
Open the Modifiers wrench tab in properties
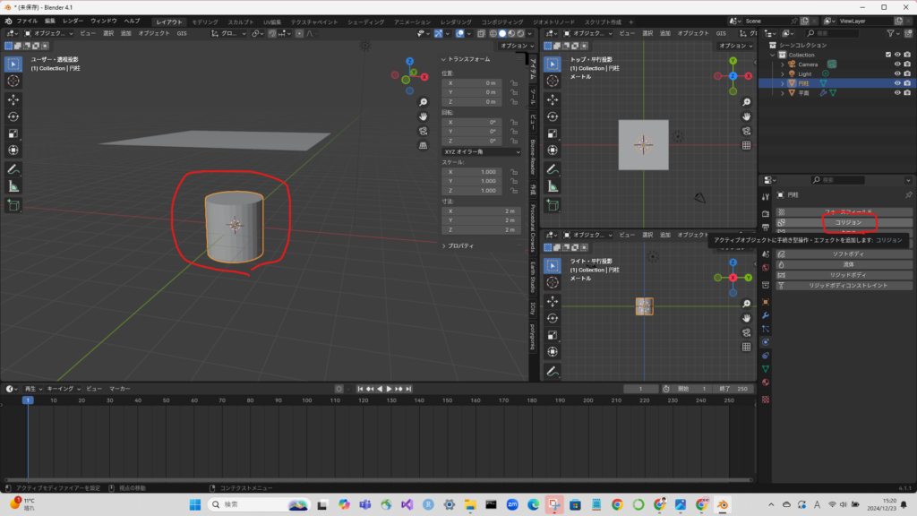coord(766,315)
